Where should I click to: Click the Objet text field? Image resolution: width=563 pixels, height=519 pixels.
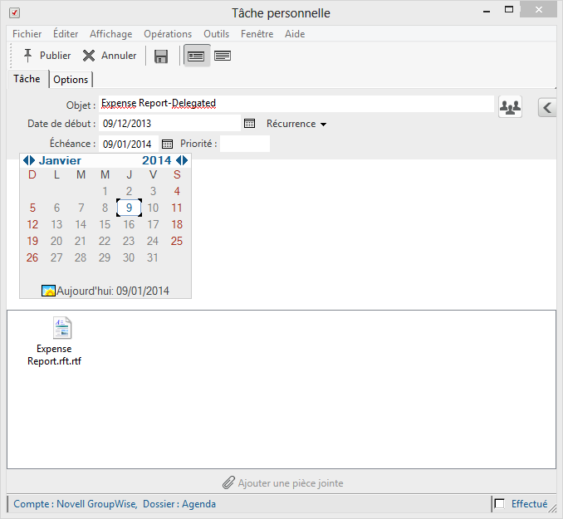pos(296,104)
